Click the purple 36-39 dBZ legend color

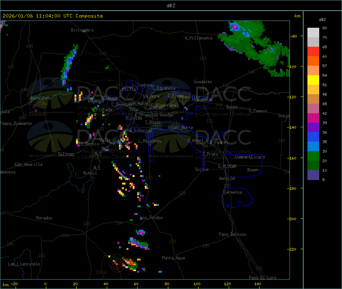313,128
